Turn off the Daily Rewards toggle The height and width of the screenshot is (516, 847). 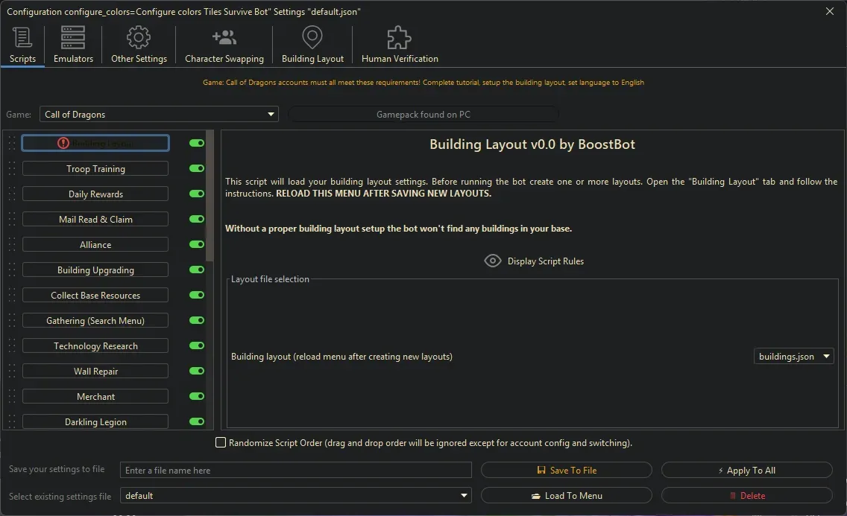pyautogui.click(x=195, y=194)
